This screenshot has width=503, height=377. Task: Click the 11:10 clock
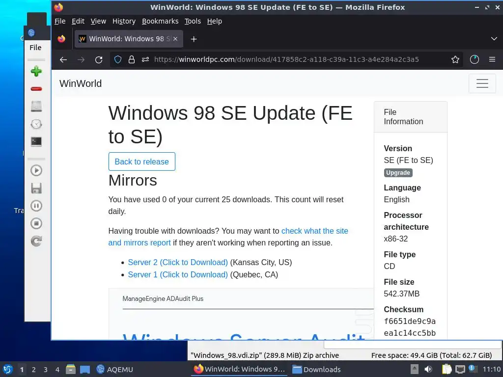(491, 369)
